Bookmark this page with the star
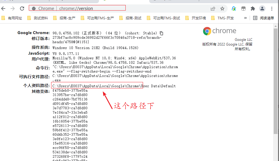 click(x=222, y=9)
